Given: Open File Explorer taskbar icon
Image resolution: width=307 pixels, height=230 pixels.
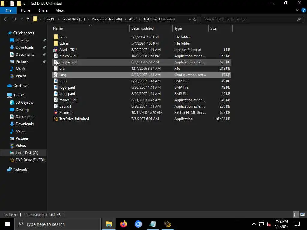Looking at the screenshot, I should pyautogui.click(x=109, y=224).
